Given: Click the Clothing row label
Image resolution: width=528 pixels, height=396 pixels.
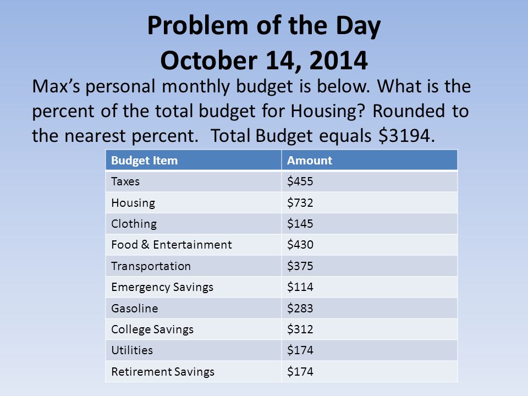Looking at the screenshot, I should pos(134,224).
